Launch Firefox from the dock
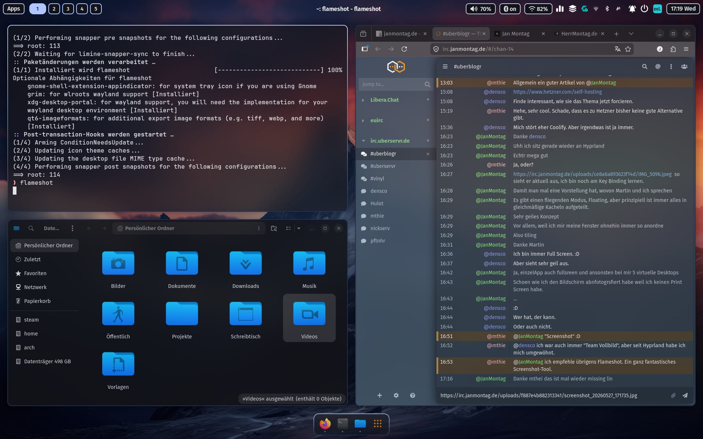This screenshot has width=703, height=439. point(325,424)
